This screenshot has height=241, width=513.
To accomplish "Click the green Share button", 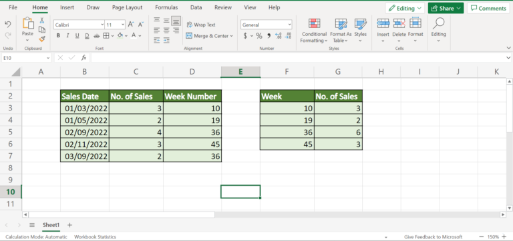I will 446,9.
